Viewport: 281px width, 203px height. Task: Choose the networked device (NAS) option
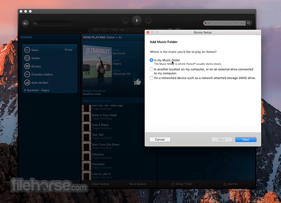[x=151, y=78]
